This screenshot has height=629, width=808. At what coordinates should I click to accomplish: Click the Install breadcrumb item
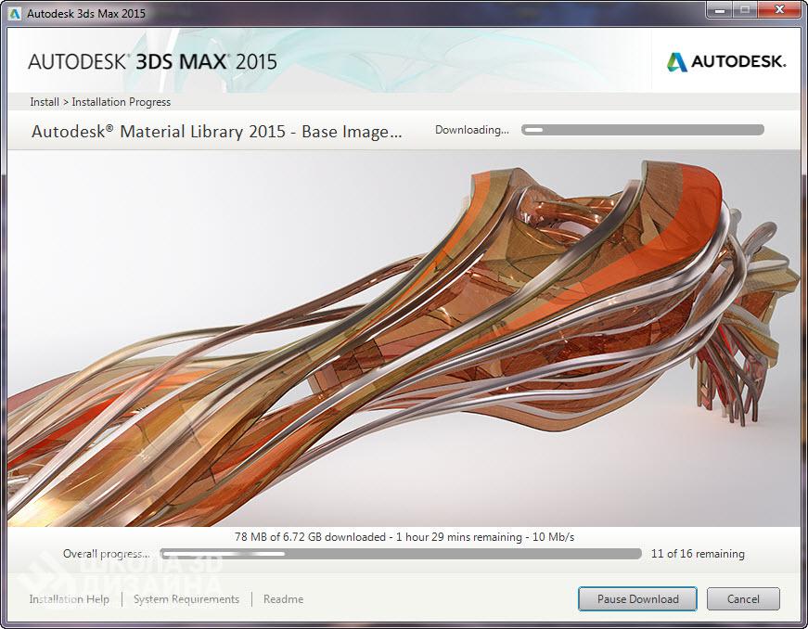(x=45, y=102)
